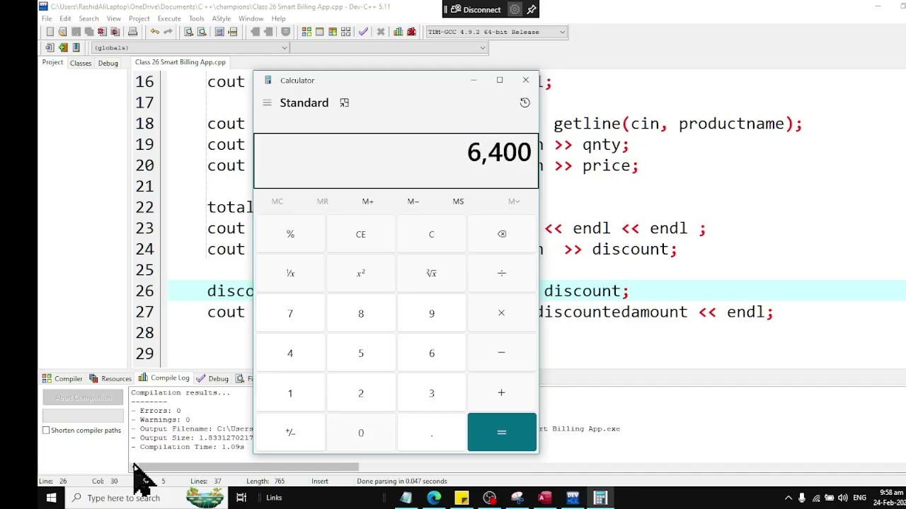
Task: Click the Disconnect button
Action: point(474,9)
